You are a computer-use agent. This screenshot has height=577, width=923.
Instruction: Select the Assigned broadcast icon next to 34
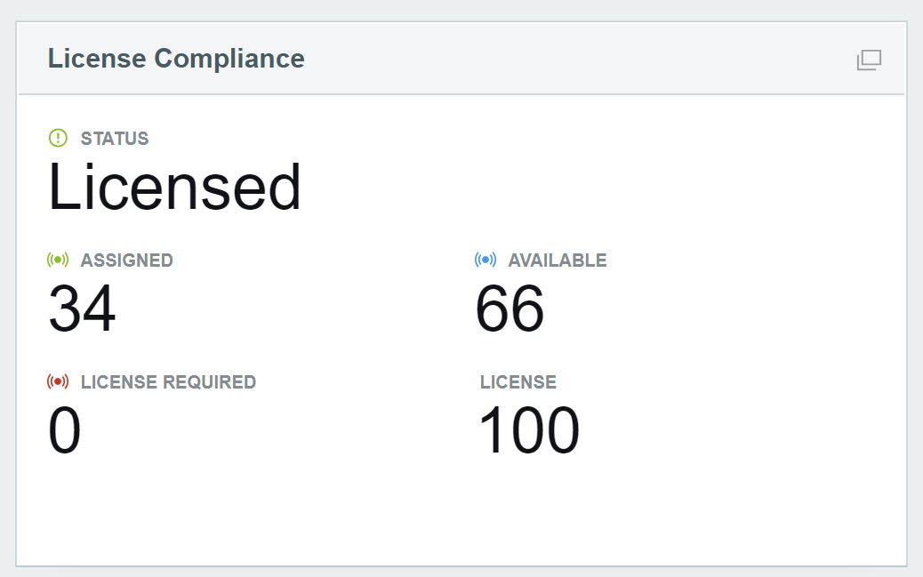59,260
